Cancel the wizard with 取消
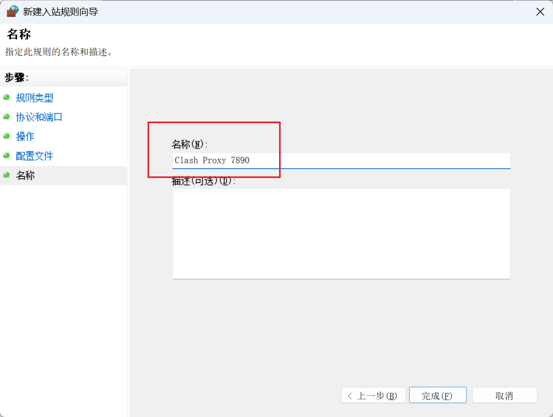Screen dimensions: 553x417 point(504,396)
